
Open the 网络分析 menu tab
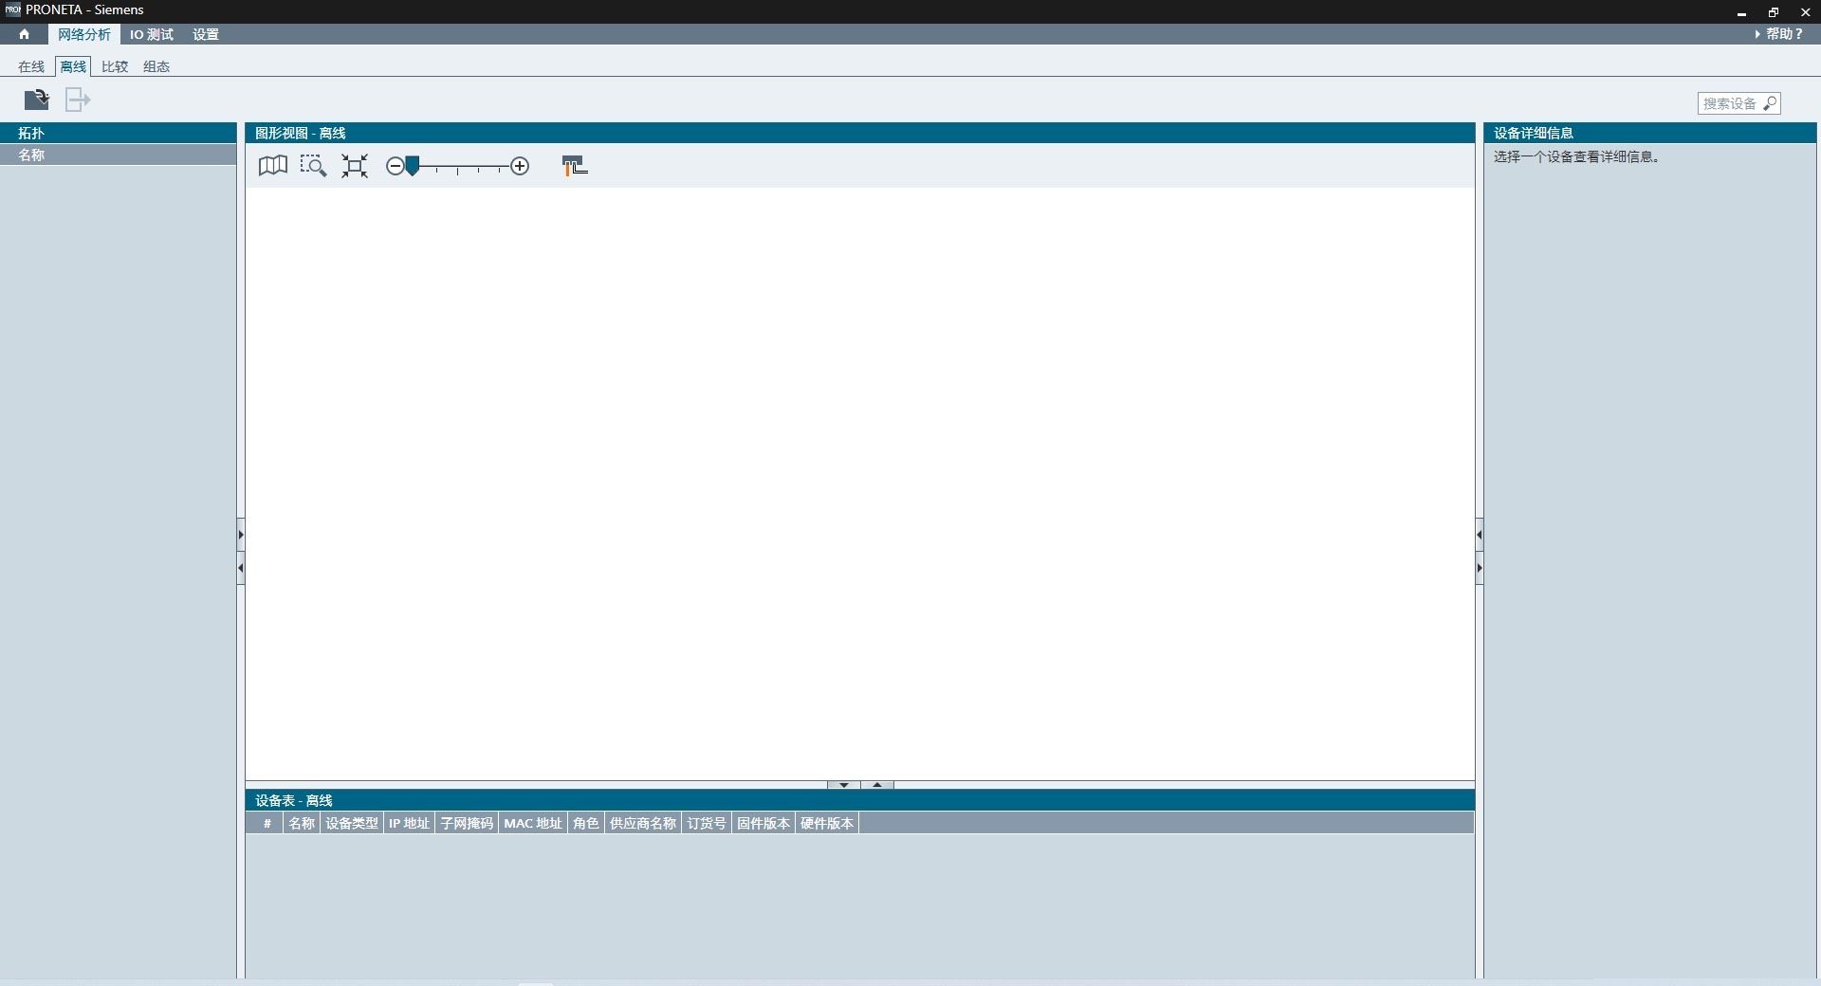(x=84, y=34)
